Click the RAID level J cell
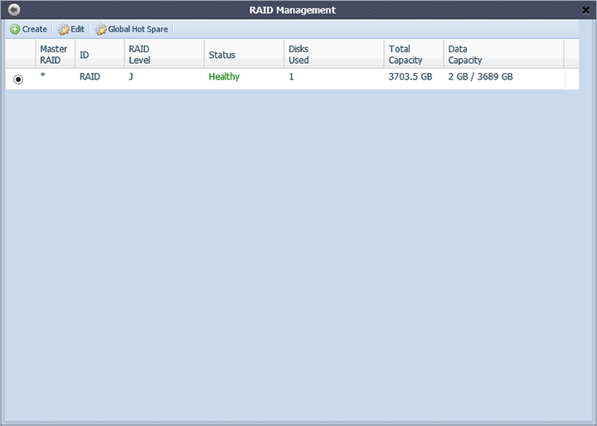Image resolution: width=597 pixels, height=426 pixels. (131, 77)
